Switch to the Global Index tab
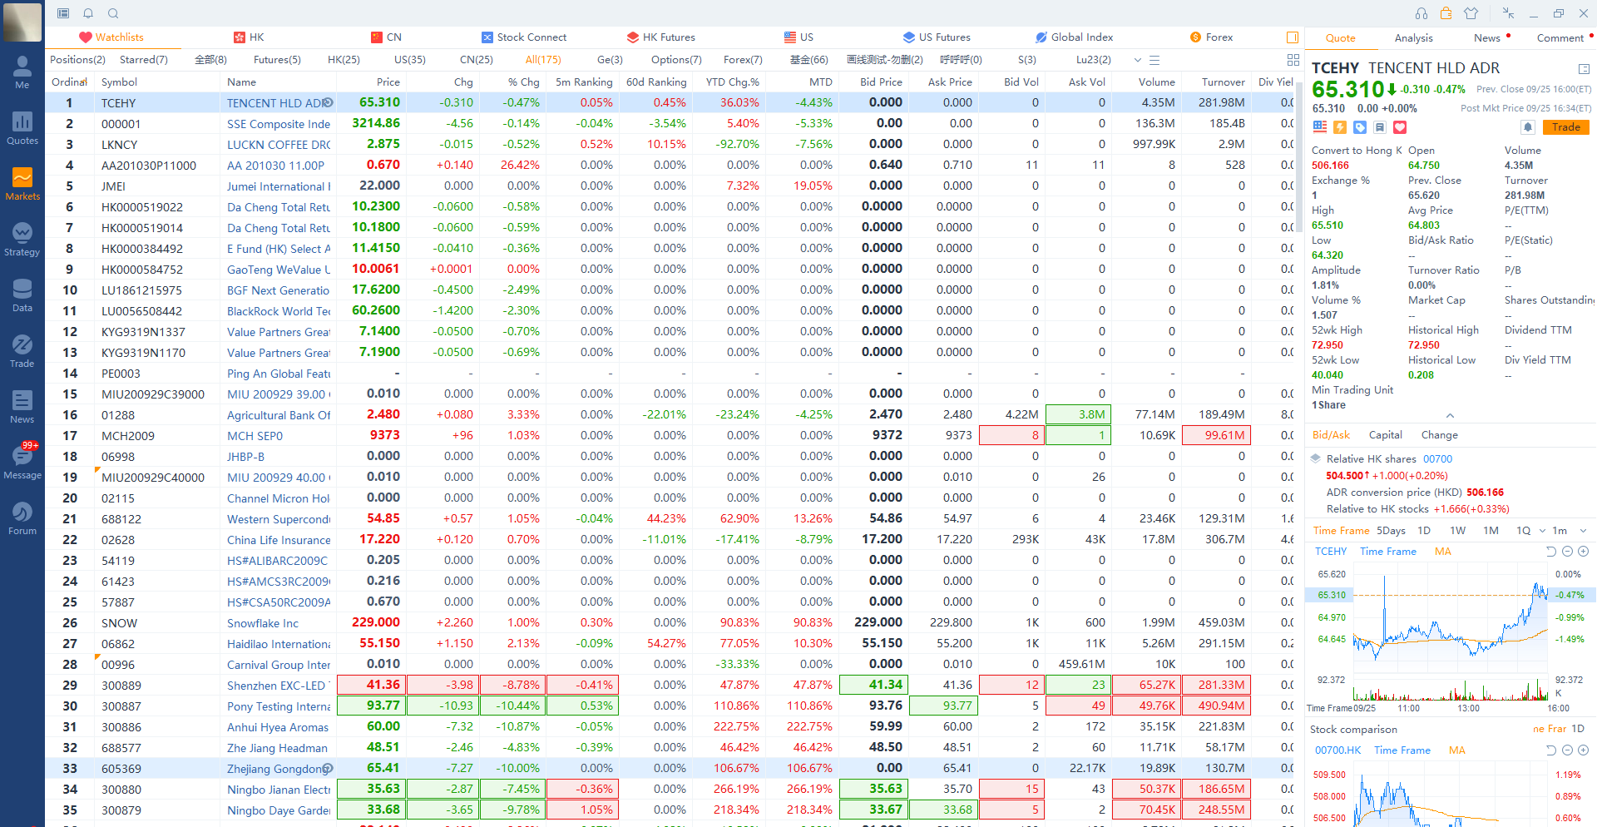The height and width of the screenshot is (827, 1597). [x=1074, y=37]
